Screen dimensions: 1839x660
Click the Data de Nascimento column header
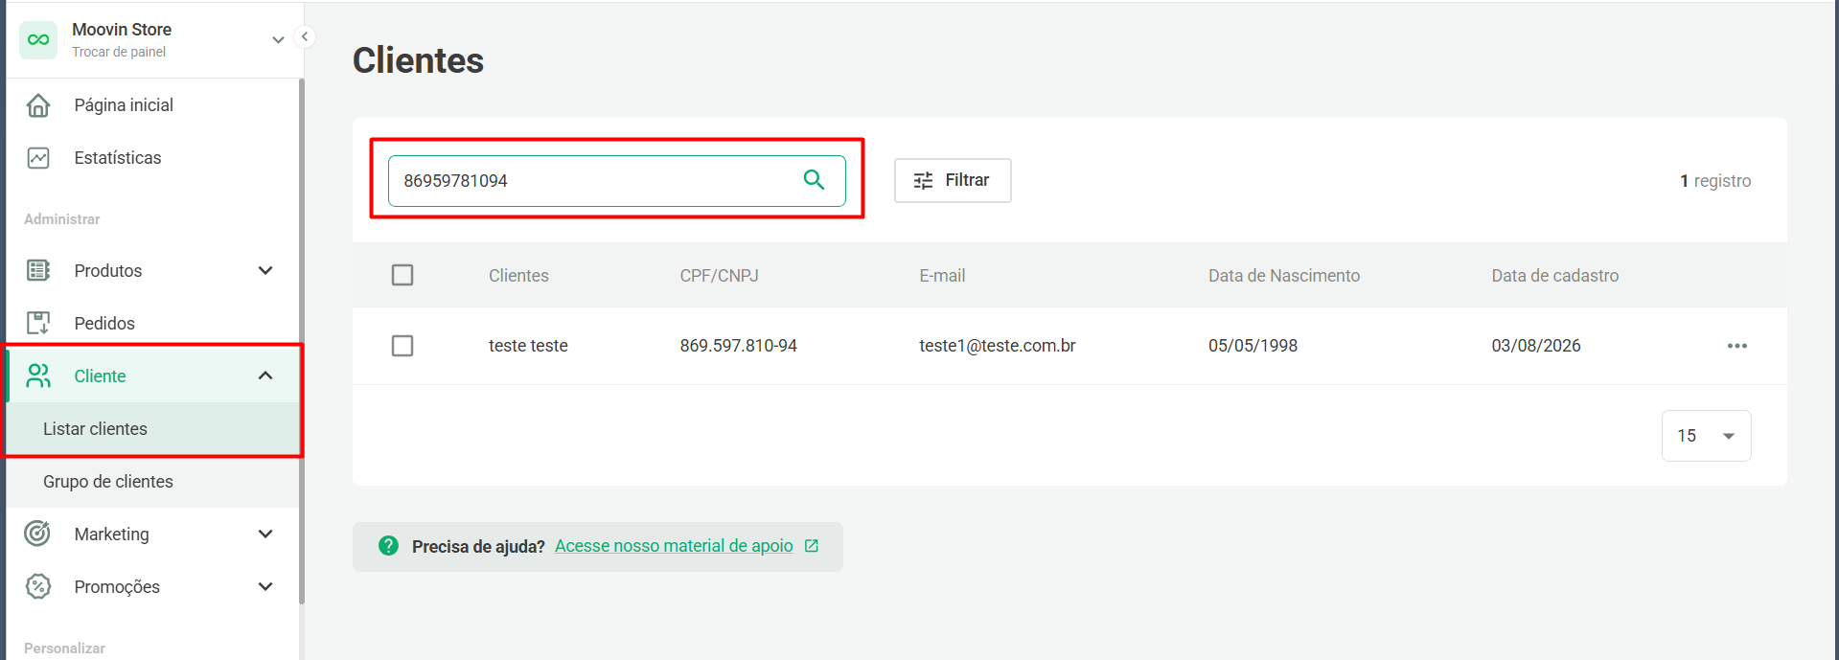click(x=1284, y=276)
